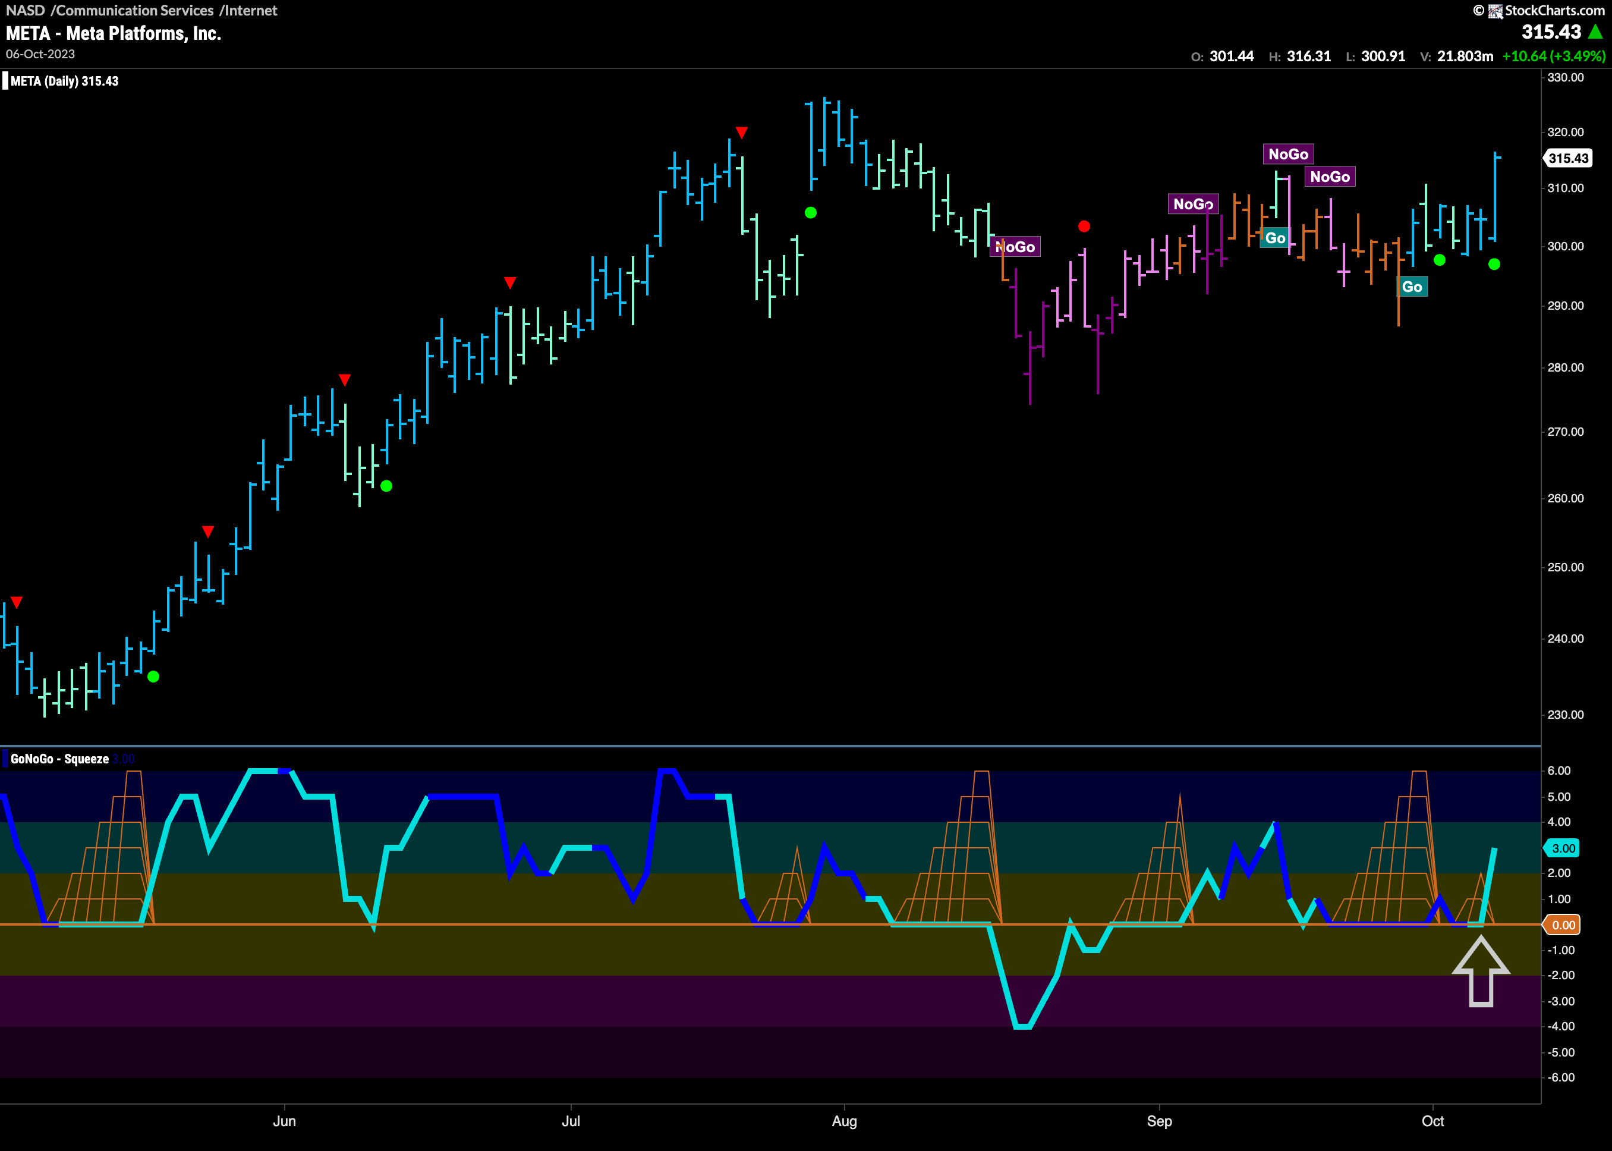Click the open value 301.44

(1232, 56)
